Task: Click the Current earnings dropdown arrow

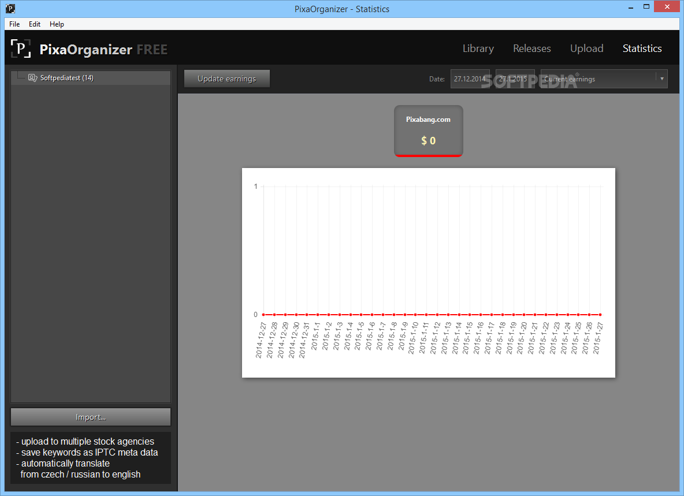Action: tap(661, 79)
